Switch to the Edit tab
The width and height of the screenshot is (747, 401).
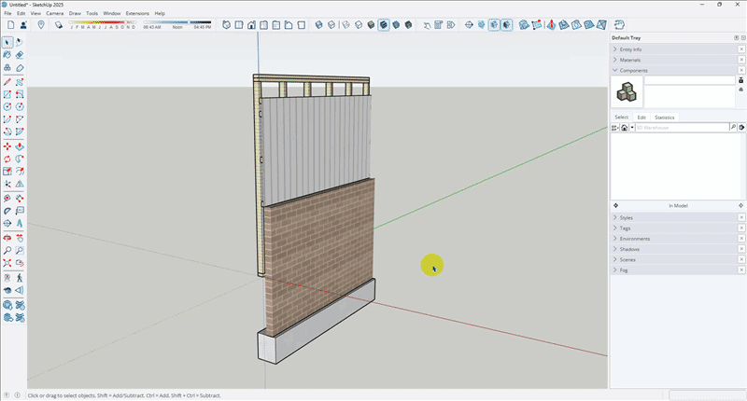coord(641,118)
